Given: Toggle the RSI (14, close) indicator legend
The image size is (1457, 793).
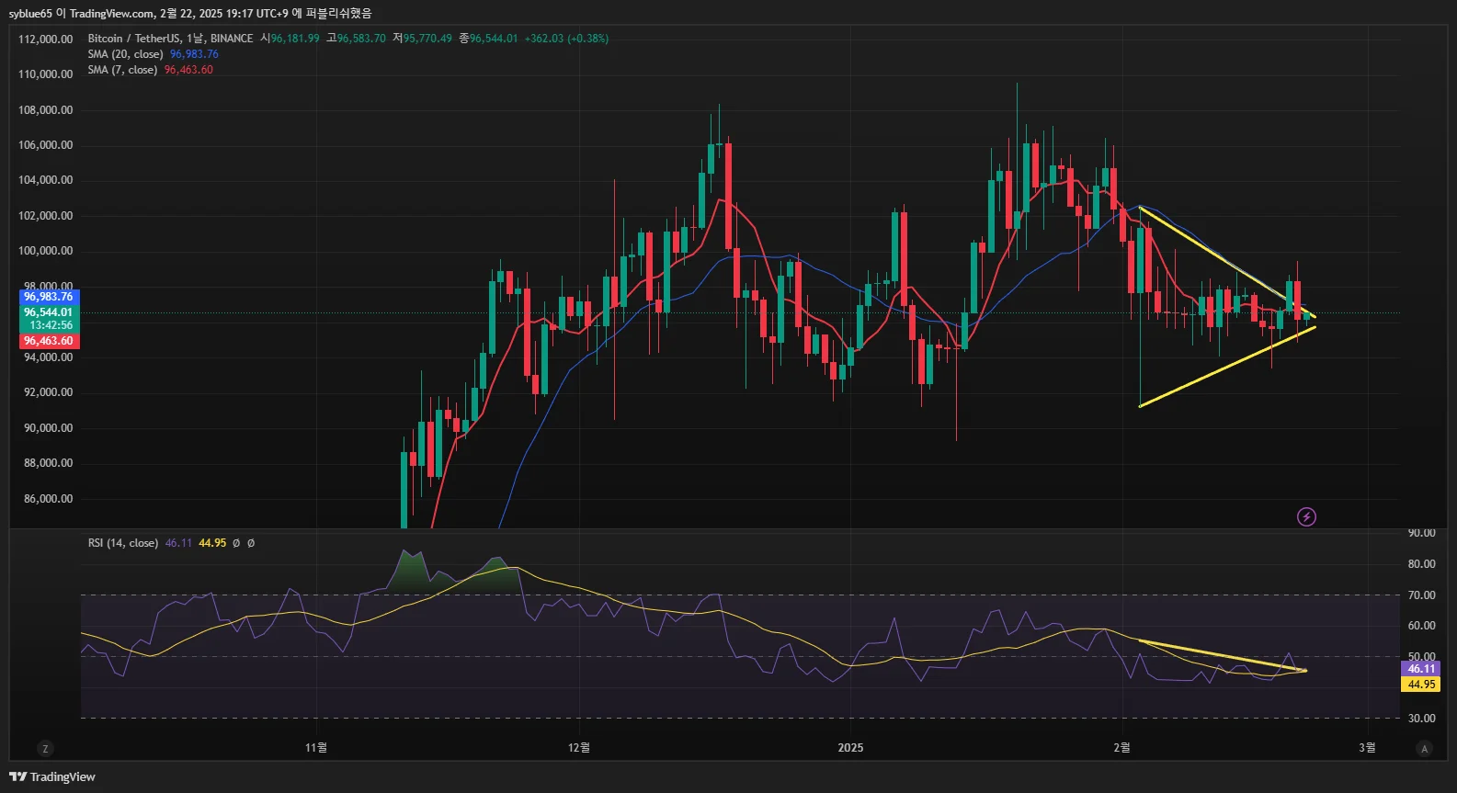Looking at the screenshot, I should point(123,543).
